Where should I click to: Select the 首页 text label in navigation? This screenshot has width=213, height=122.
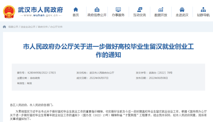(75, 15)
